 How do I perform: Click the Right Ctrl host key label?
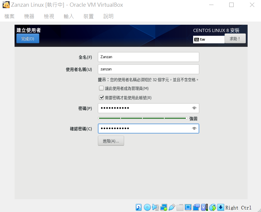pyautogui.click(x=238, y=208)
